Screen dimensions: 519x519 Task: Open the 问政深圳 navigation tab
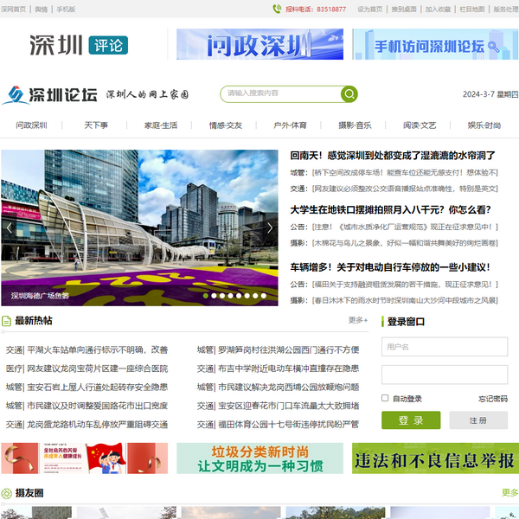tap(31, 125)
